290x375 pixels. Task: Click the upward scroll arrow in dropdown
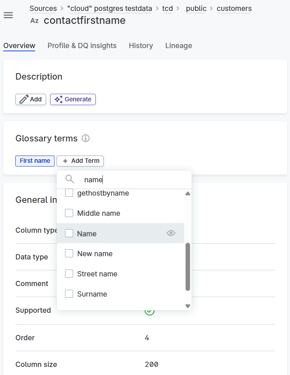pos(187,193)
